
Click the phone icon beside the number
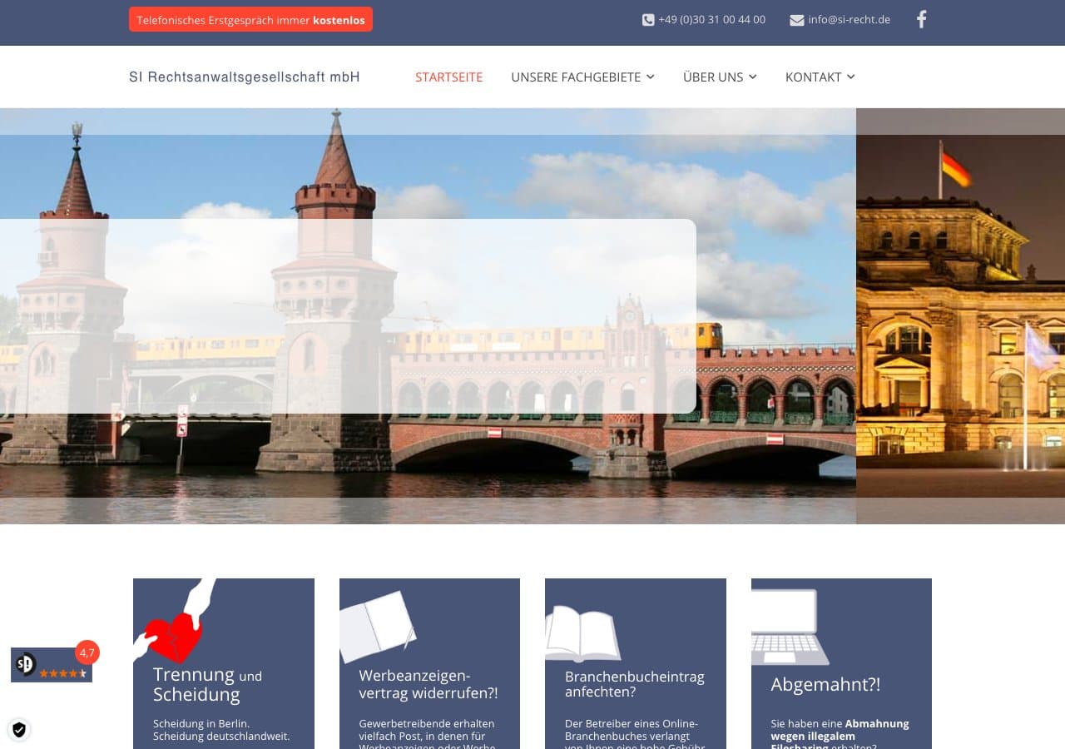[648, 20]
